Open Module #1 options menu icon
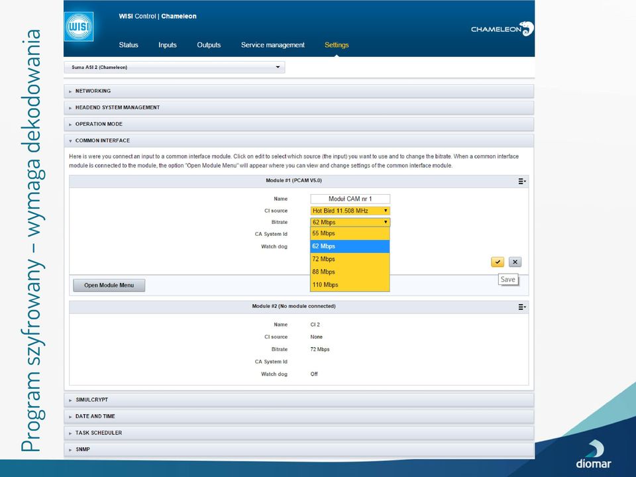 tap(522, 182)
